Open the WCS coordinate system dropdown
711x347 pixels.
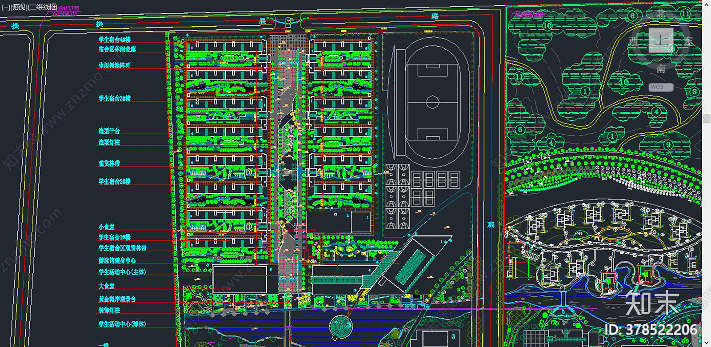click(x=661, y=87)
